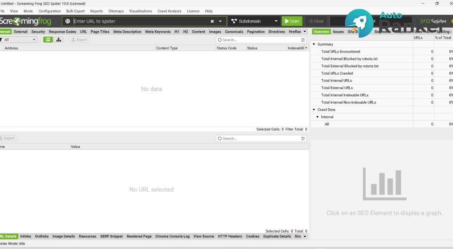Viewport: 453px width, 249px height.
Task: Click the lower panel Export button
Action: pyautogui.click(x=8, y=138)
